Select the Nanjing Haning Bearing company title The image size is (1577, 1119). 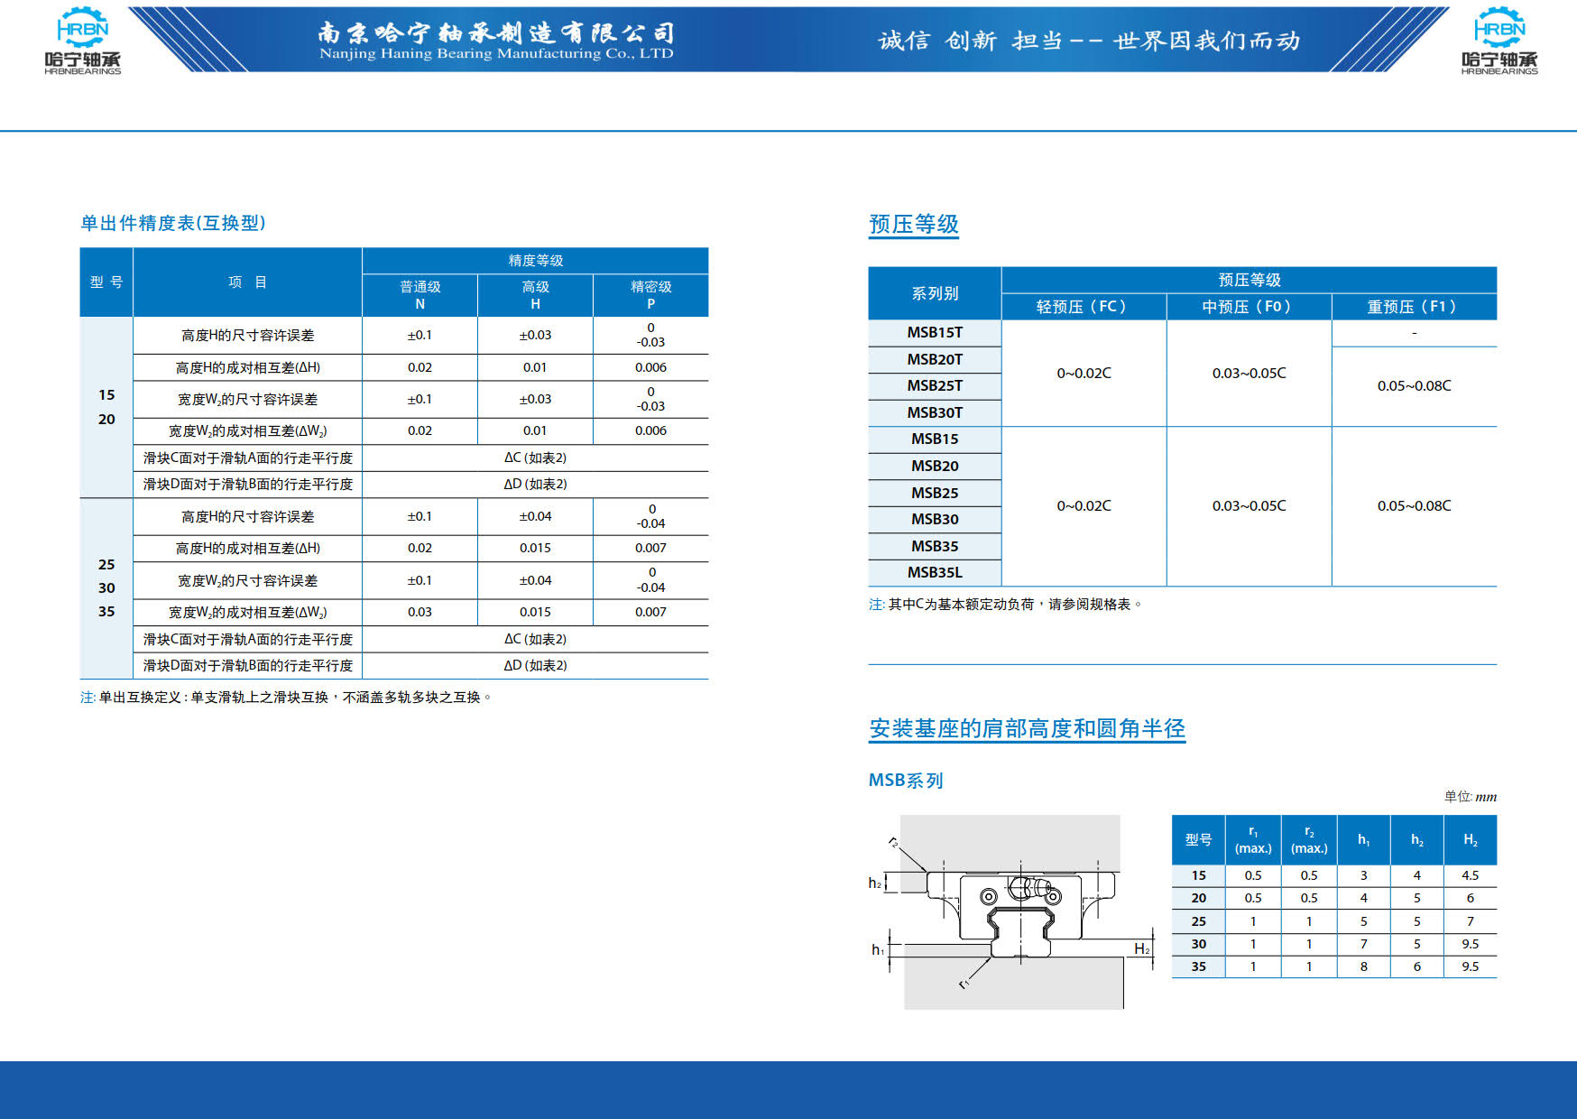click(496, 42)
